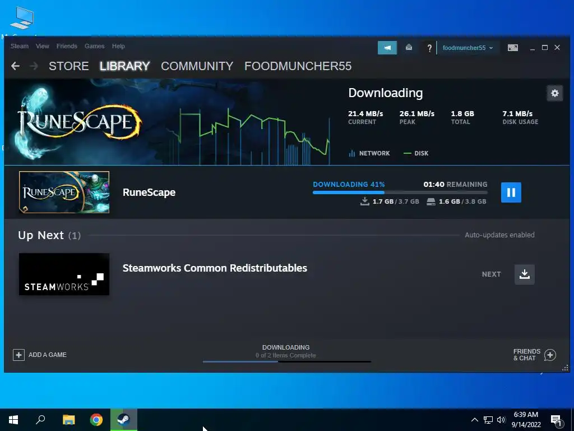Open Windows taskbar search

pyautogui.click(x=40, y=420)
